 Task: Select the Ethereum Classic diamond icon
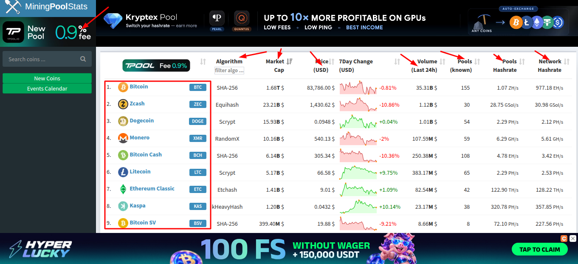tap(123, 189)
